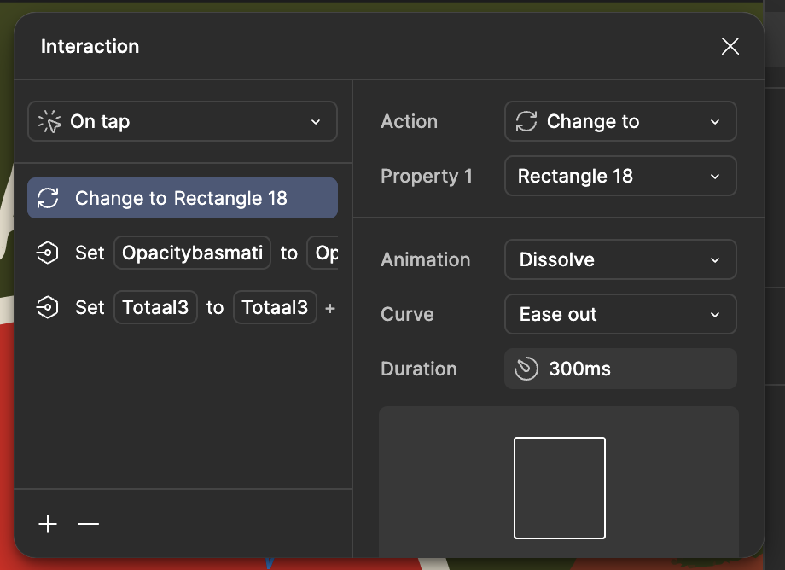The height and width of the screenshot is (570, 785).
Task: Open the Curve Ease out dropdown
Action: tap(620, 315)
